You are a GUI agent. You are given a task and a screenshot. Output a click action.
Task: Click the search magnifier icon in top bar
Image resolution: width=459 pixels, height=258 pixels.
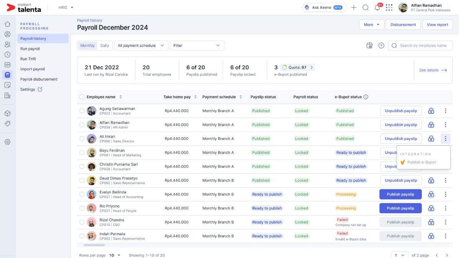365,8
